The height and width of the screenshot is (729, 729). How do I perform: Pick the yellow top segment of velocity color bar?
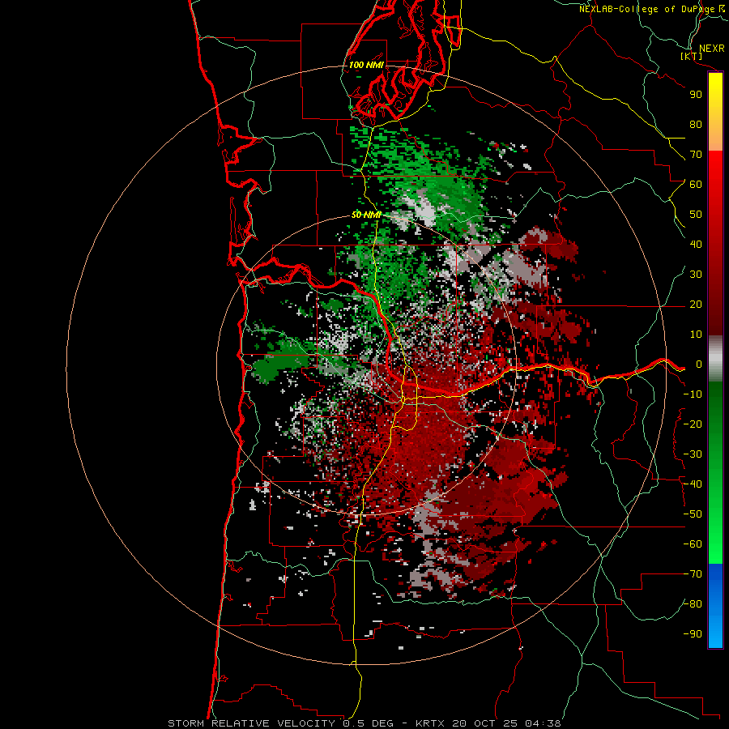tap(715, 112)
